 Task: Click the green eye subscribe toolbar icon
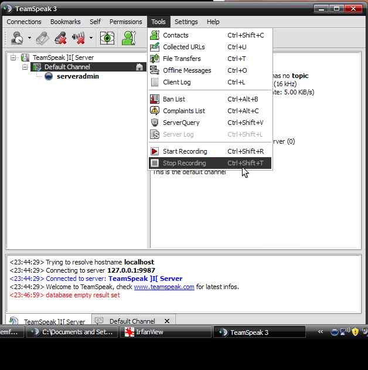(107, 38)
